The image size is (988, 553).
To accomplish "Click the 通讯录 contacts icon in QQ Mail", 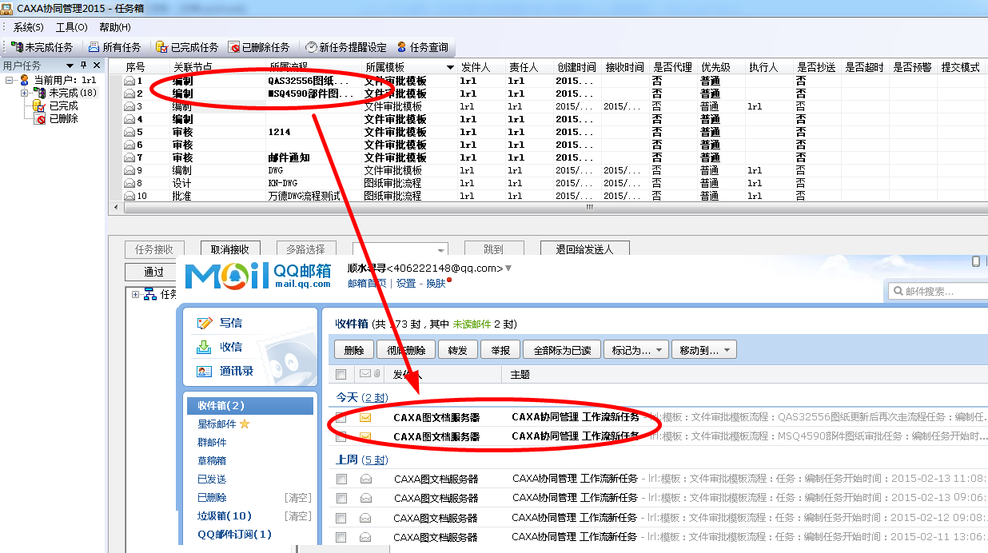I will [x=205, y=371].
